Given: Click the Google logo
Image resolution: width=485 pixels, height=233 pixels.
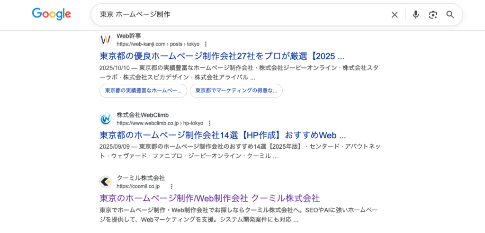Looking at the screenshot, I should (x=51, y=14).
